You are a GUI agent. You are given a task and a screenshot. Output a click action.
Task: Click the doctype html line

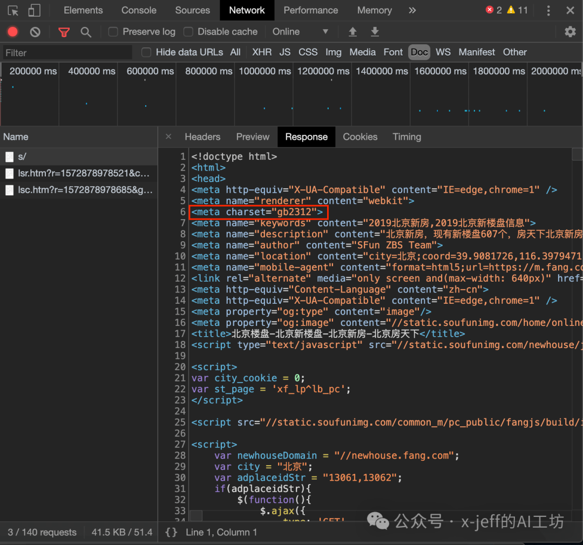coord(234,156)
